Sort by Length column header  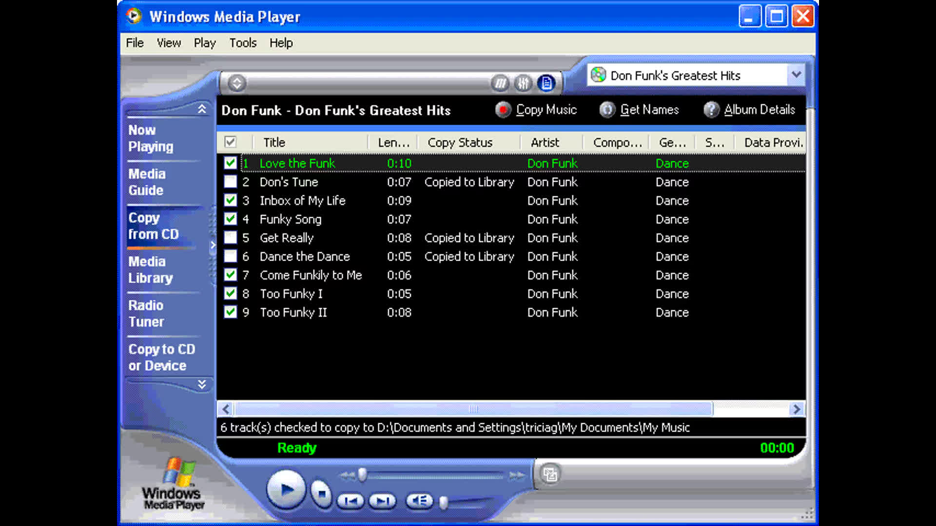(393, 142)
